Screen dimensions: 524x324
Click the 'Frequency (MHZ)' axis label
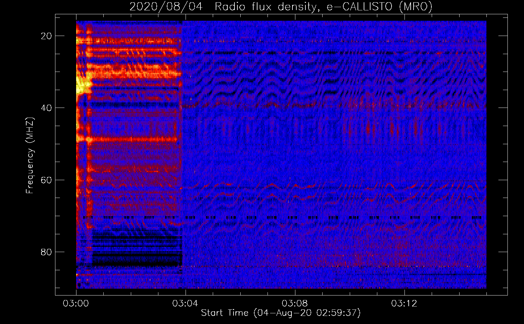point(30,156)
